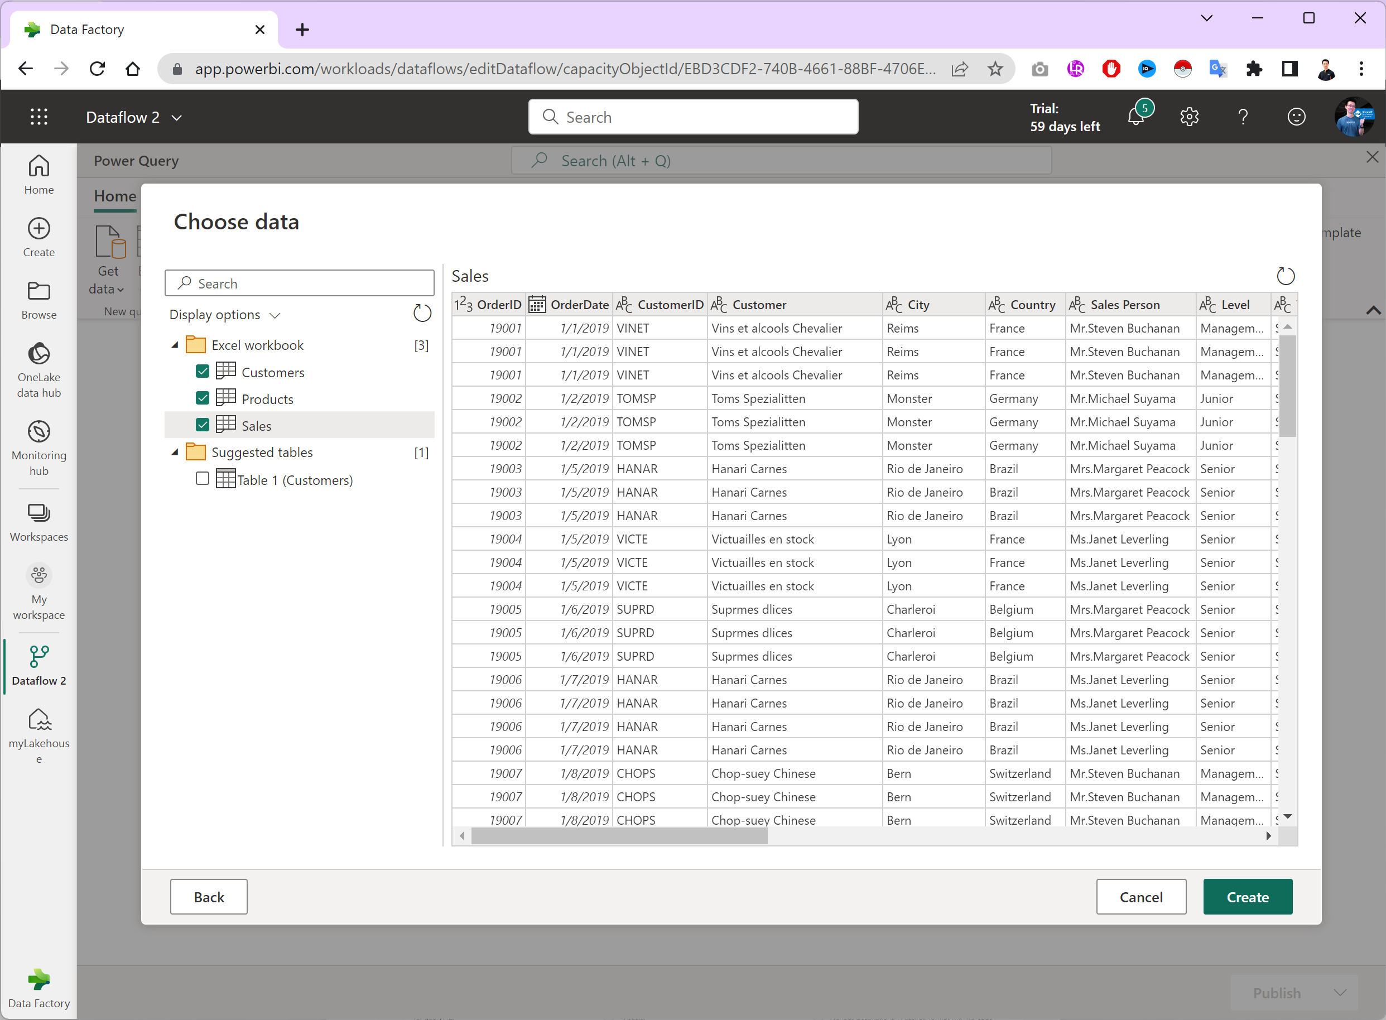Click the Sales table in left panel
Viewport: 1386px width, 1020px height.
pyautogui.click(x=255, y=425)
